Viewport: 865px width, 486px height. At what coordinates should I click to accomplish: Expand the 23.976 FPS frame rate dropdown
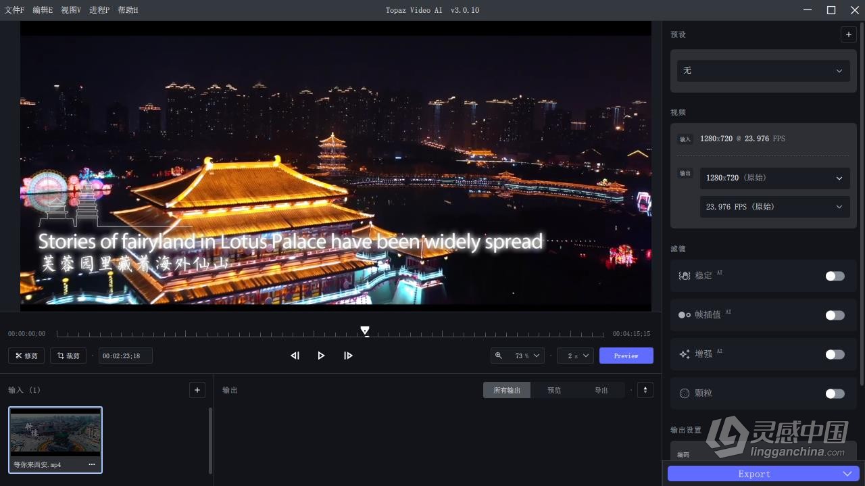point(774,207)
